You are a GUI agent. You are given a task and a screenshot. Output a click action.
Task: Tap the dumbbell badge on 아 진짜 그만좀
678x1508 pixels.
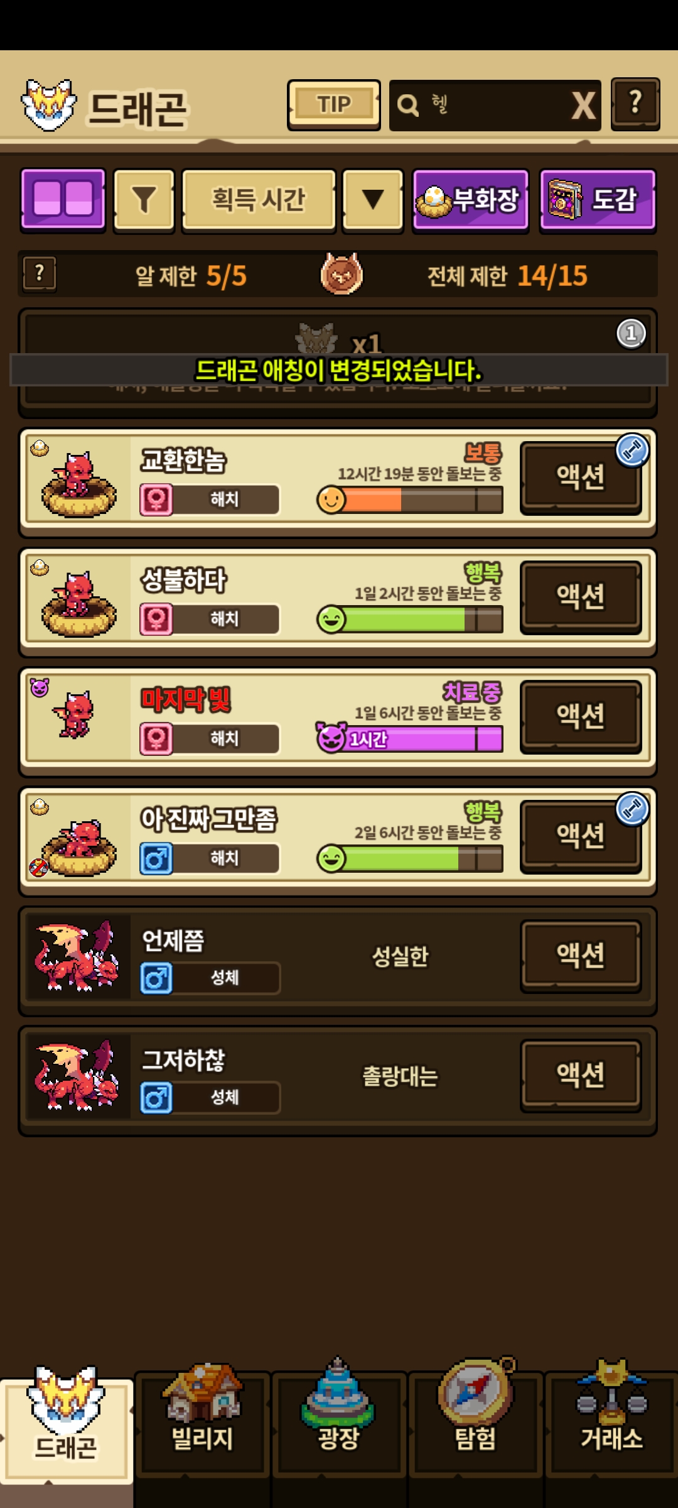coord(632,809)
